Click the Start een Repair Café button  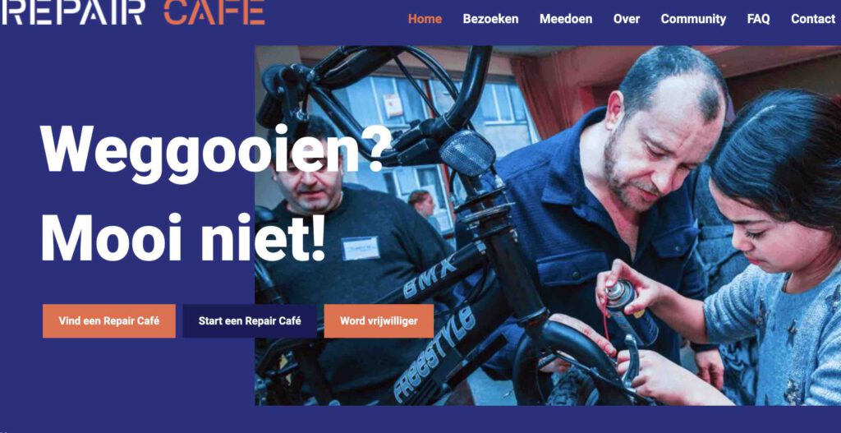click(x=250, y=321)
